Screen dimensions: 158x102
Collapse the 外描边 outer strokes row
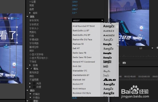click(30, 97)
